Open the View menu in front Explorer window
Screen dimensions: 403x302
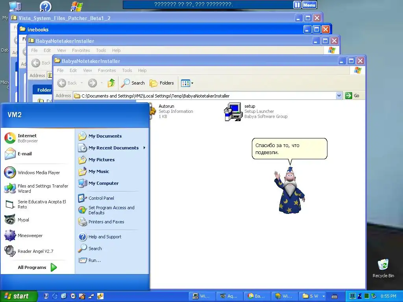(87, 70)
